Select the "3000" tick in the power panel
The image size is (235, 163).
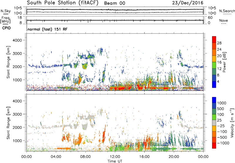point(17,54)
